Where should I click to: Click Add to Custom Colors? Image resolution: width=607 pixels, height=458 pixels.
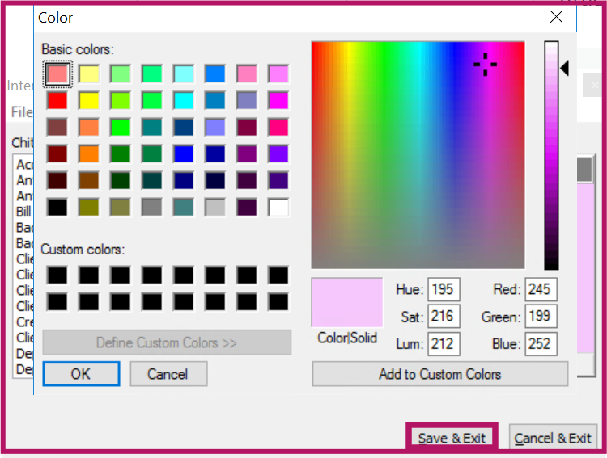440,374
